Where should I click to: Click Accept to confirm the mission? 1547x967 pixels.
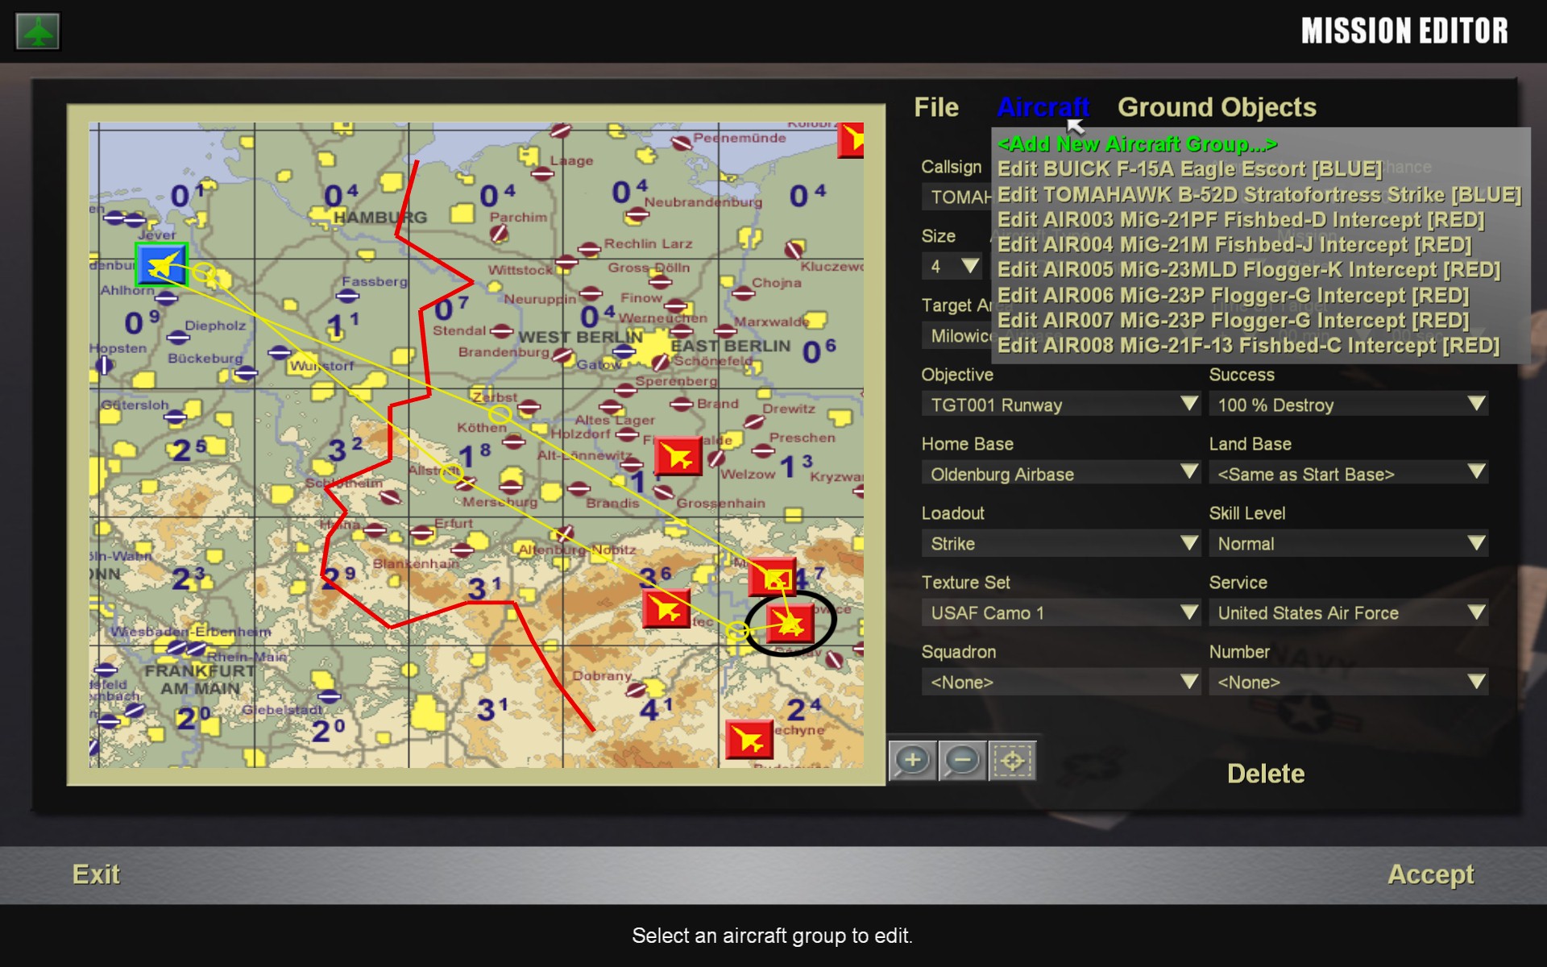coord(1431,874)
